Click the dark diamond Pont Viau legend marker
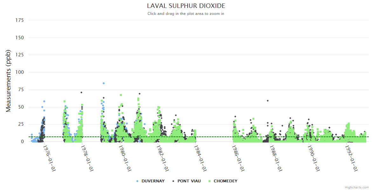372x190 pixels. click(x=173, y=181)
